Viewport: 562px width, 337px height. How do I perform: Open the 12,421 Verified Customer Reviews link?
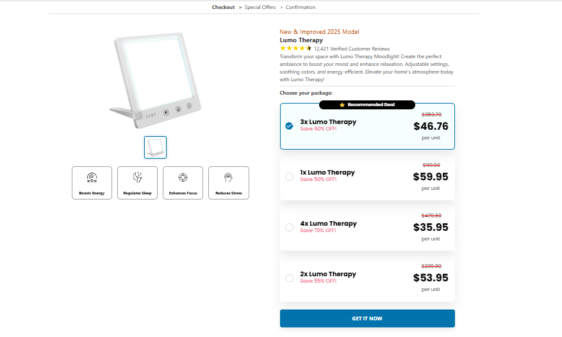(x=352, y=49)
